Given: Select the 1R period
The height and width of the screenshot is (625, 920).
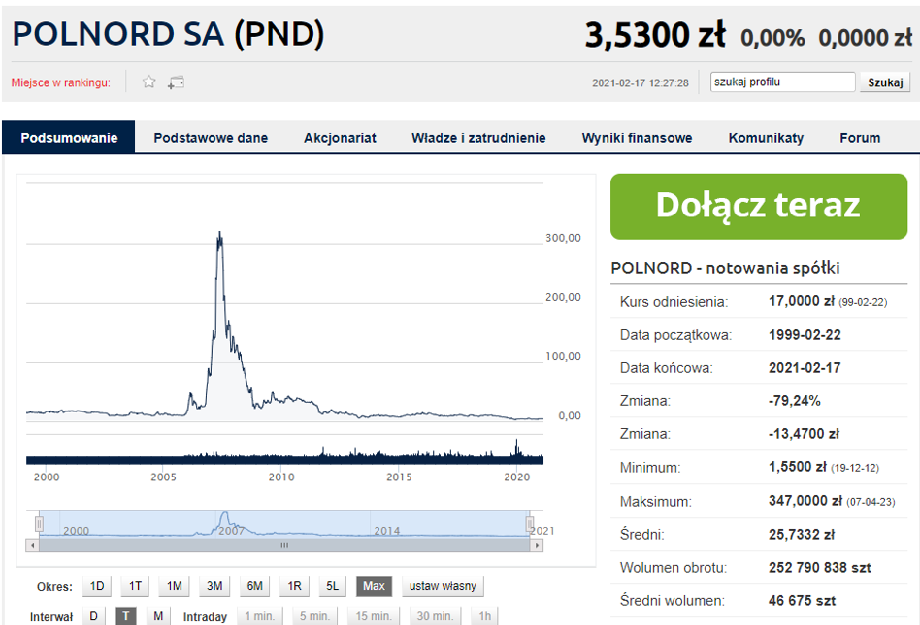Looking at the screenshot, I should click(294, 585).
